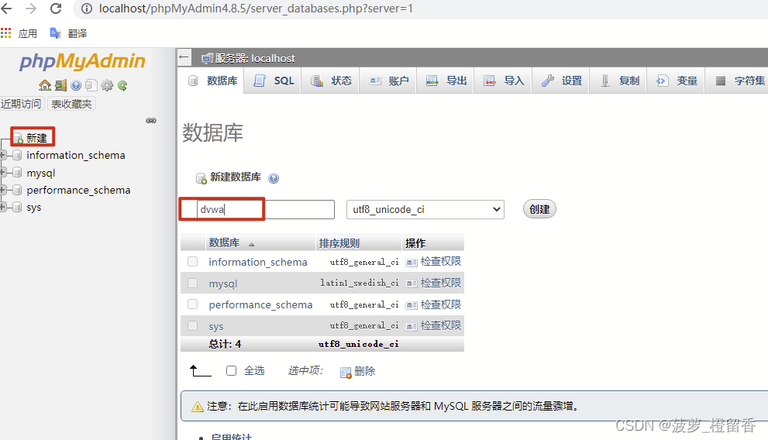Image resolution: width=768 pixels, height=440 pixels.
Task: Open the 复制 tab
Action: (619, 81)
